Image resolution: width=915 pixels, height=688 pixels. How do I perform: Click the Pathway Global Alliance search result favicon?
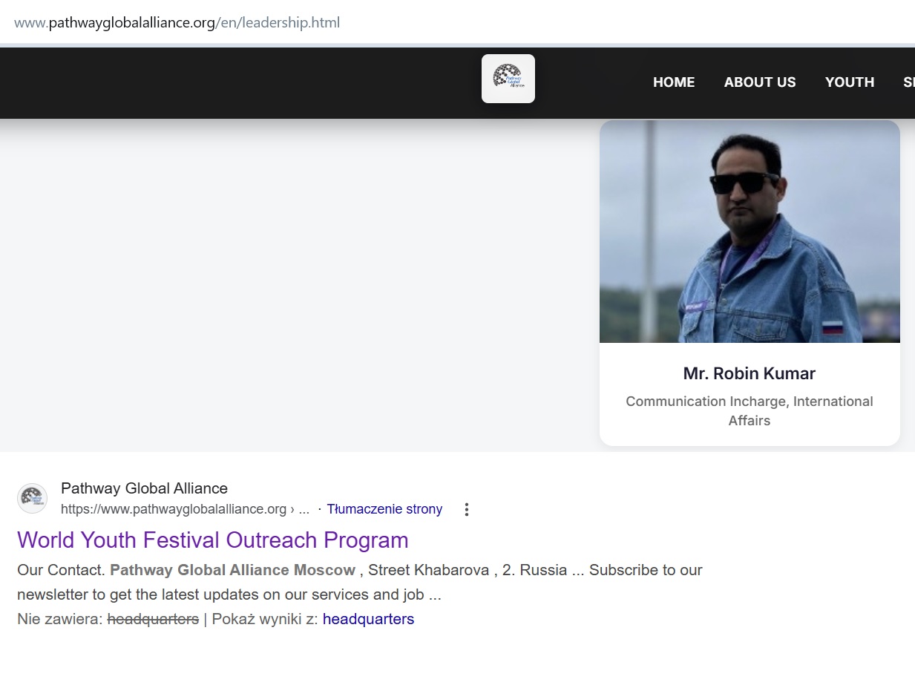(x=32, y=498)
